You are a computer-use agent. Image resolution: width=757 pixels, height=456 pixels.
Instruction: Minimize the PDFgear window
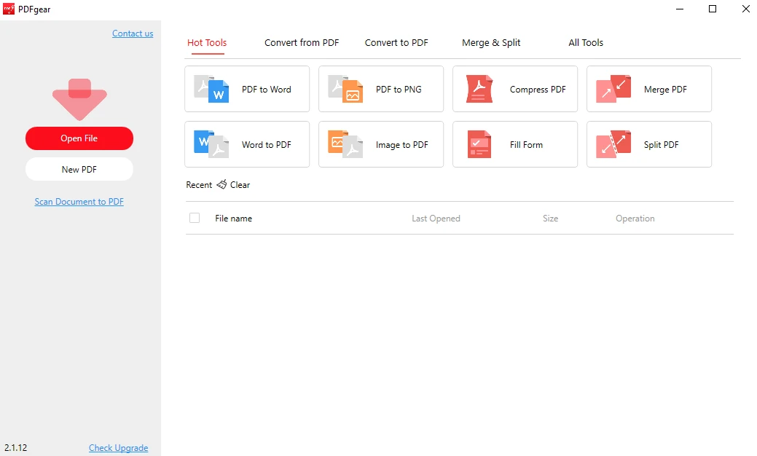[680, 9]
